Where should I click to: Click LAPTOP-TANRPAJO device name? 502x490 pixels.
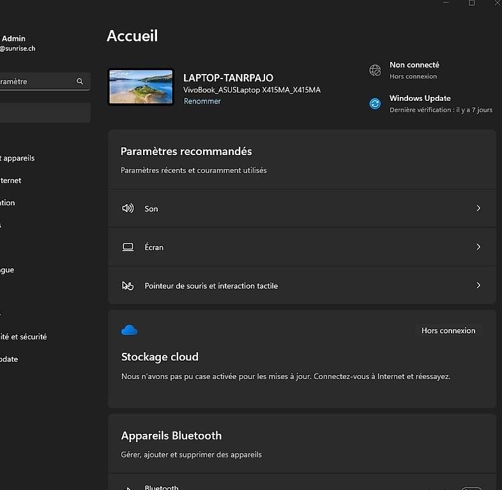(x=228, y=78)
